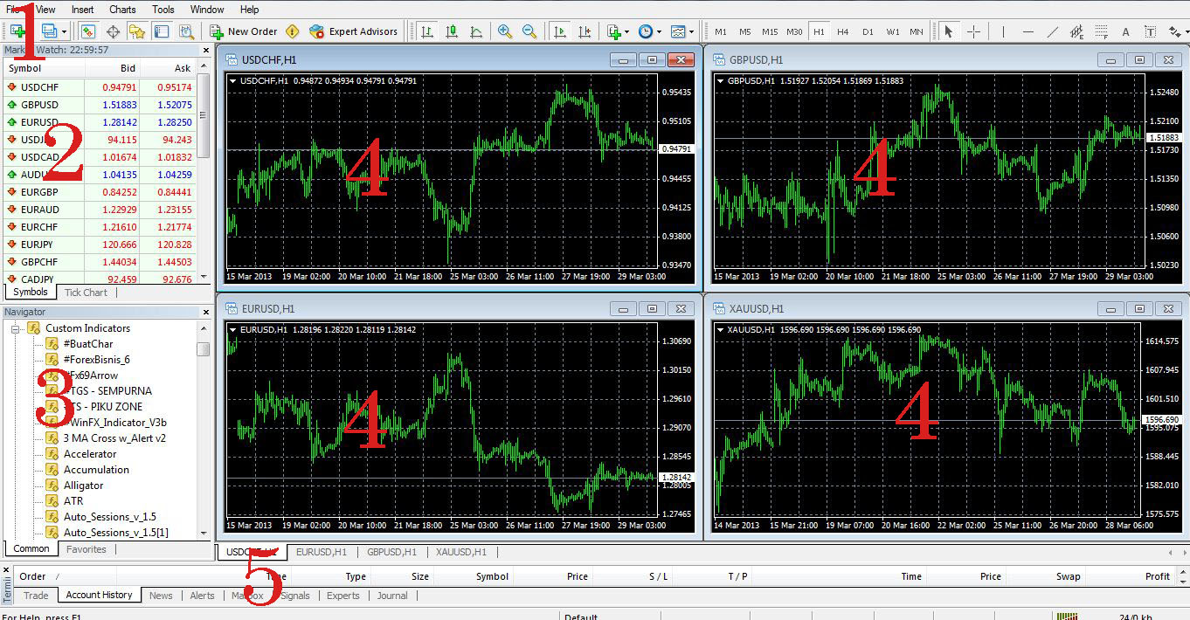Screen dimensions: 1190x620
Task: Switch timeframe to M1
Action: click(x=721, y=32)
